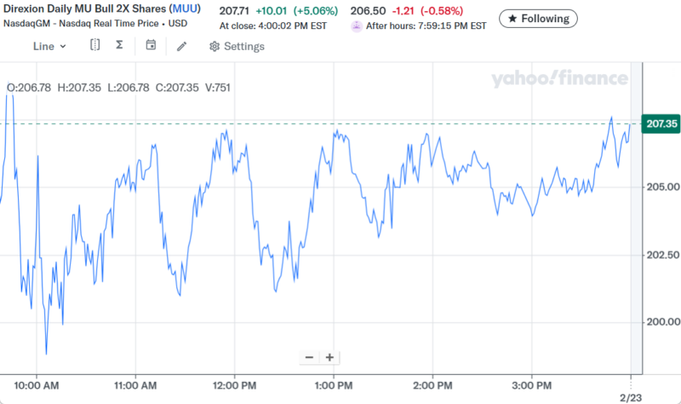Viewport: 681px width, 404px height.
Task: Toggle the Following button
Action: [538, 18]
